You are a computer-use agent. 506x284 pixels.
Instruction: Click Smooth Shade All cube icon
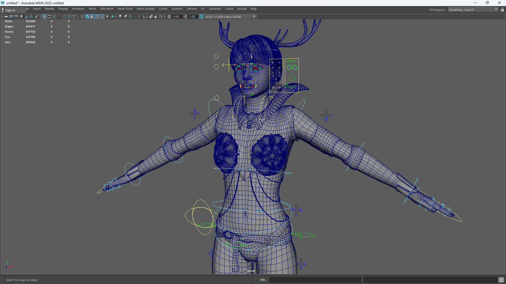(x=87, y=17)
